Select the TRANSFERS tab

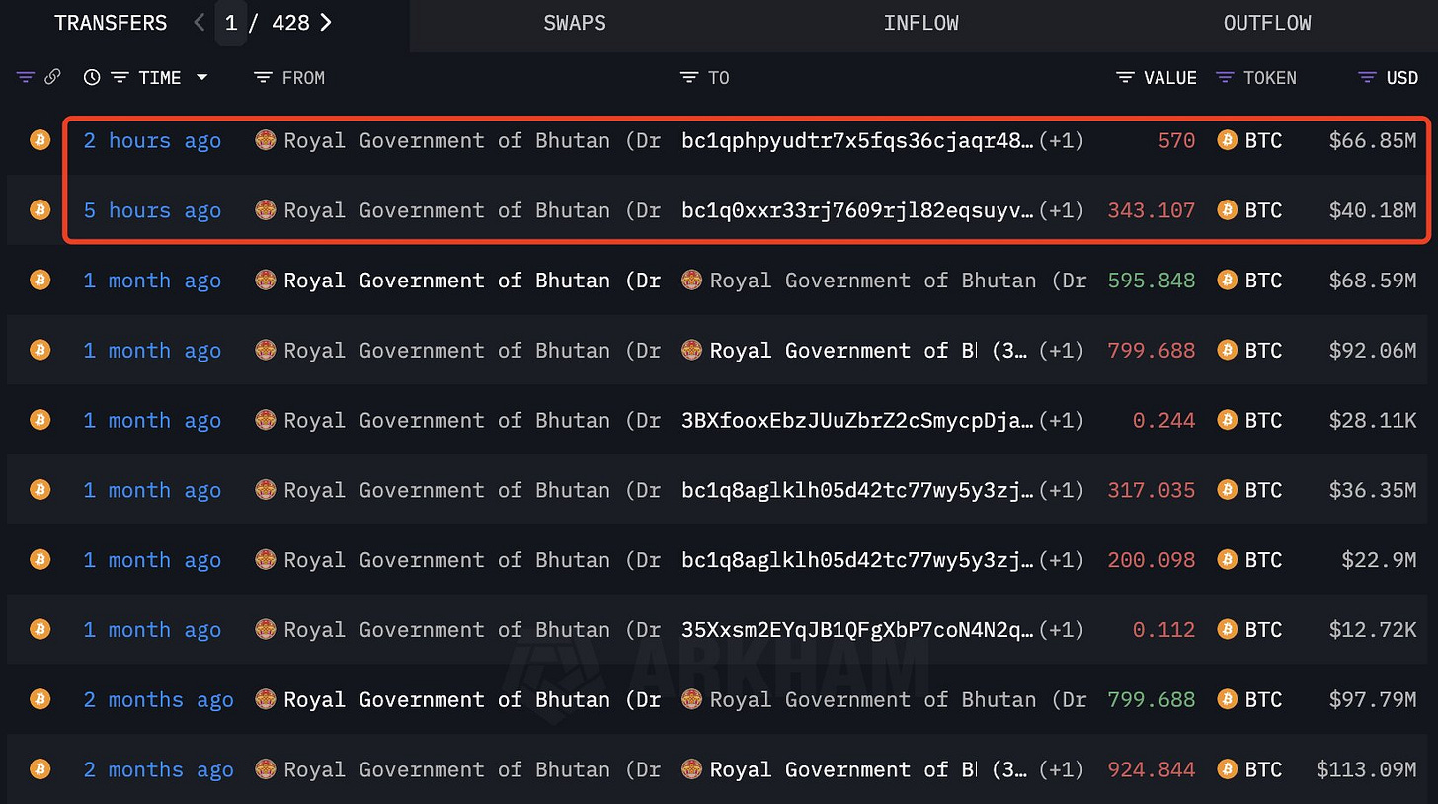click(x=111, y=23)
